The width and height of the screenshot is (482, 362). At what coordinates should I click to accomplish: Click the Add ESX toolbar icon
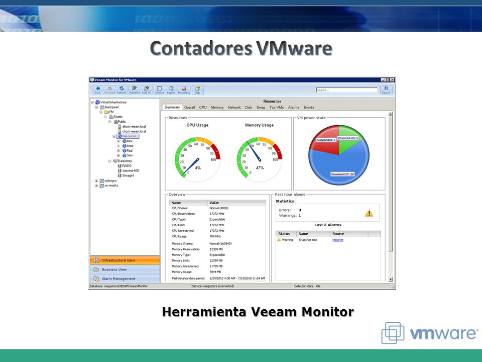point(135,90)
